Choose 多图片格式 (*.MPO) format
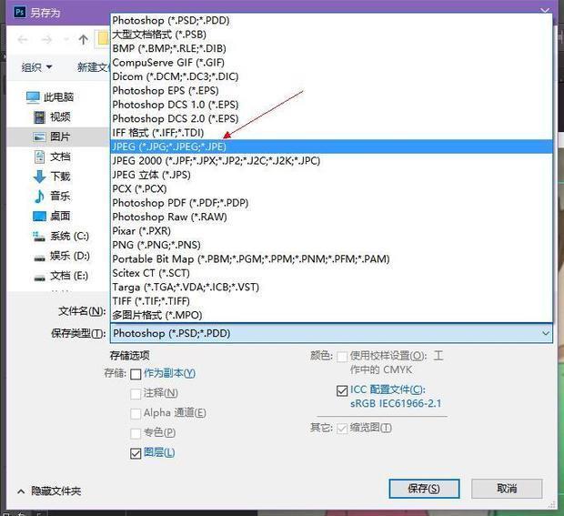Screen dimensions: 564x516 331,315
